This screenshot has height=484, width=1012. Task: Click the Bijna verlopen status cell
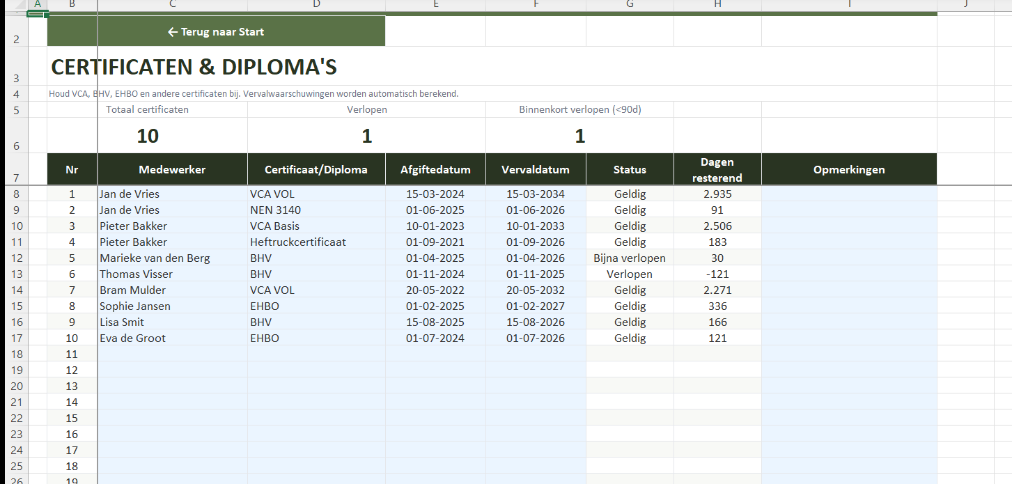(x=630, y=258)
